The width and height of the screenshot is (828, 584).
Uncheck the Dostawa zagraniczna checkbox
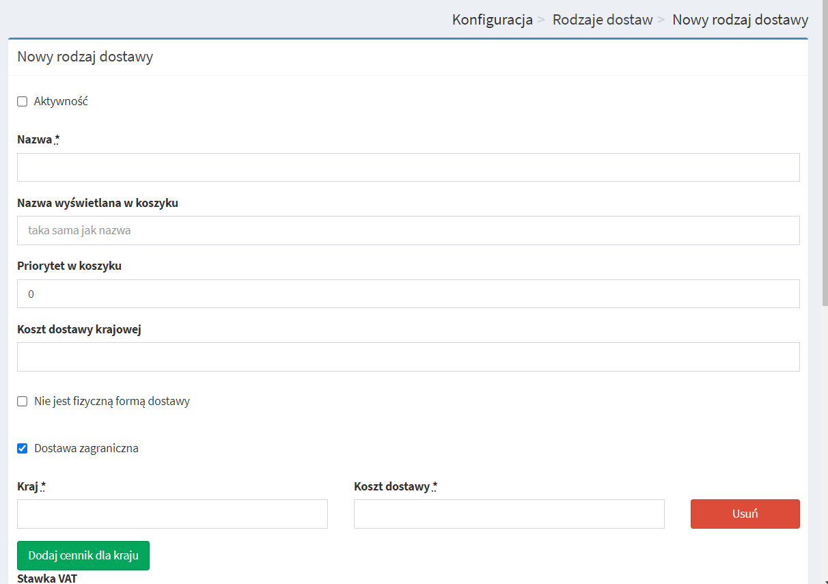coord(22,449)
